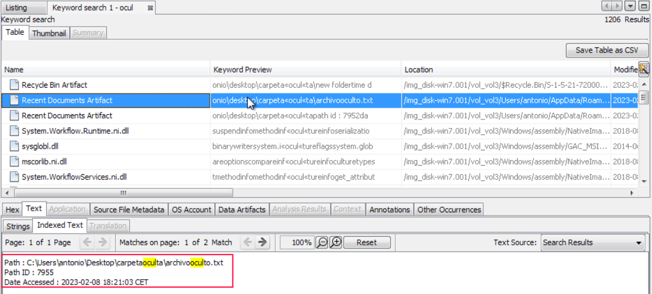
Task: Switch to the Strings sub-tab
Action: 18,226
